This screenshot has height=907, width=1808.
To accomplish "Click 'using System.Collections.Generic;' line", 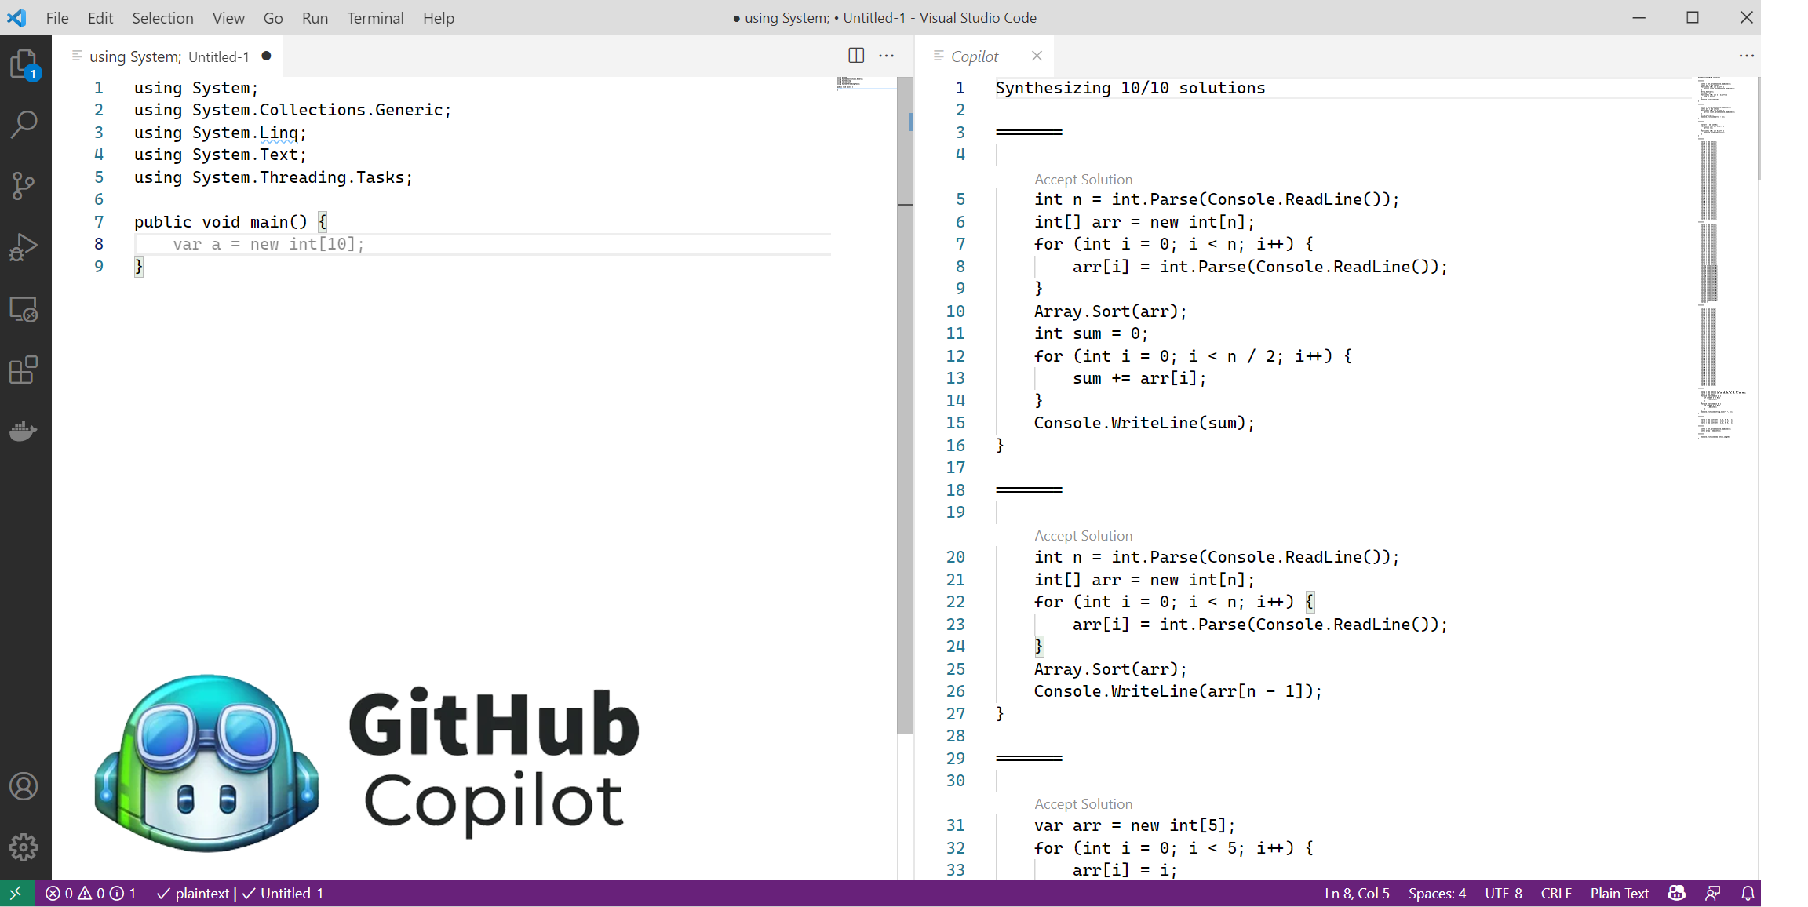I will pos(293,110).
